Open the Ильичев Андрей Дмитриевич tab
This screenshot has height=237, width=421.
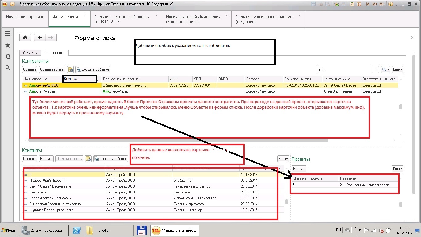point(193,19)
